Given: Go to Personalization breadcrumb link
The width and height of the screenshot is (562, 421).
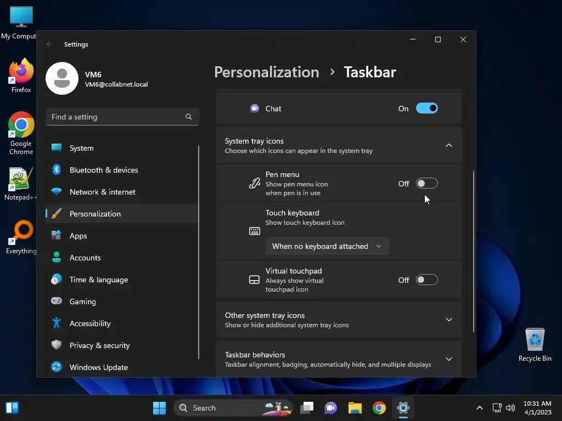Looking at the screenshot, I should [x=267, y=72].
